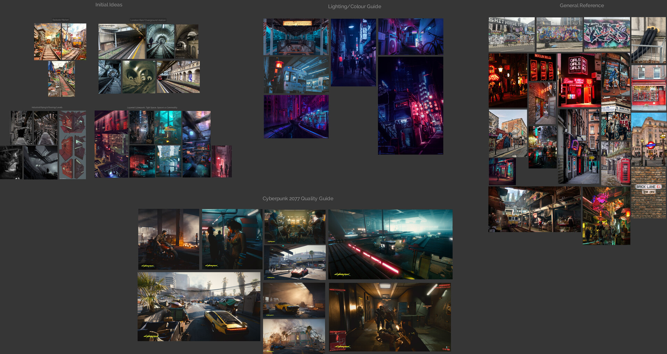Click the Lighting/Colour Guide section header
Image resolution: width=667 pixels, height=354 pixels.
click(354, 6)
